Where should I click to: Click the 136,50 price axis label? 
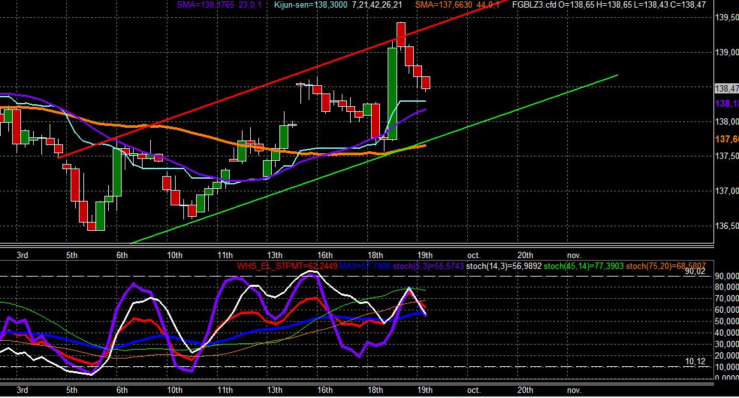coord(727,226)
